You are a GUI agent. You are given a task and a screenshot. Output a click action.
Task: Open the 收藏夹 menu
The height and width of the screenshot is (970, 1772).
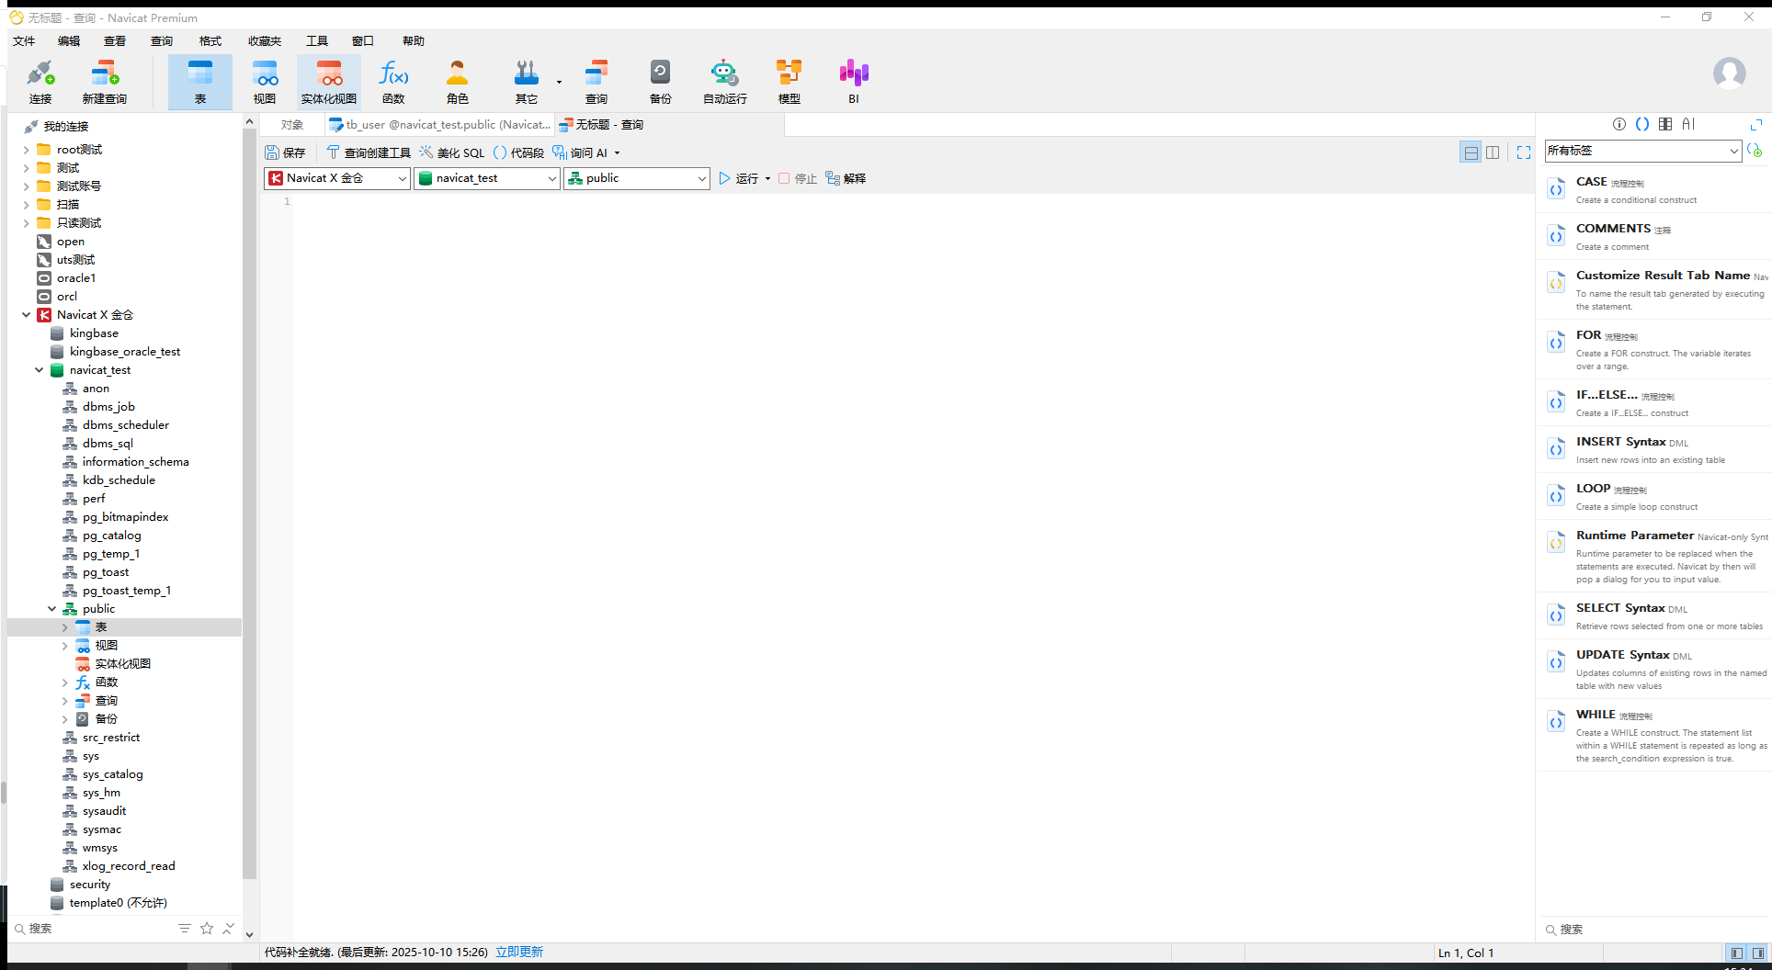(x=265, y=40)
